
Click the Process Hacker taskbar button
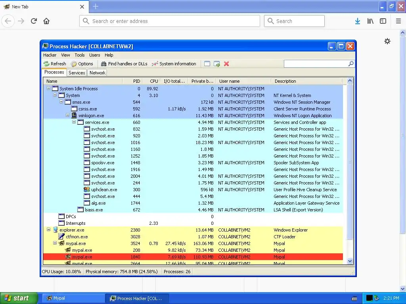[137, 298]
